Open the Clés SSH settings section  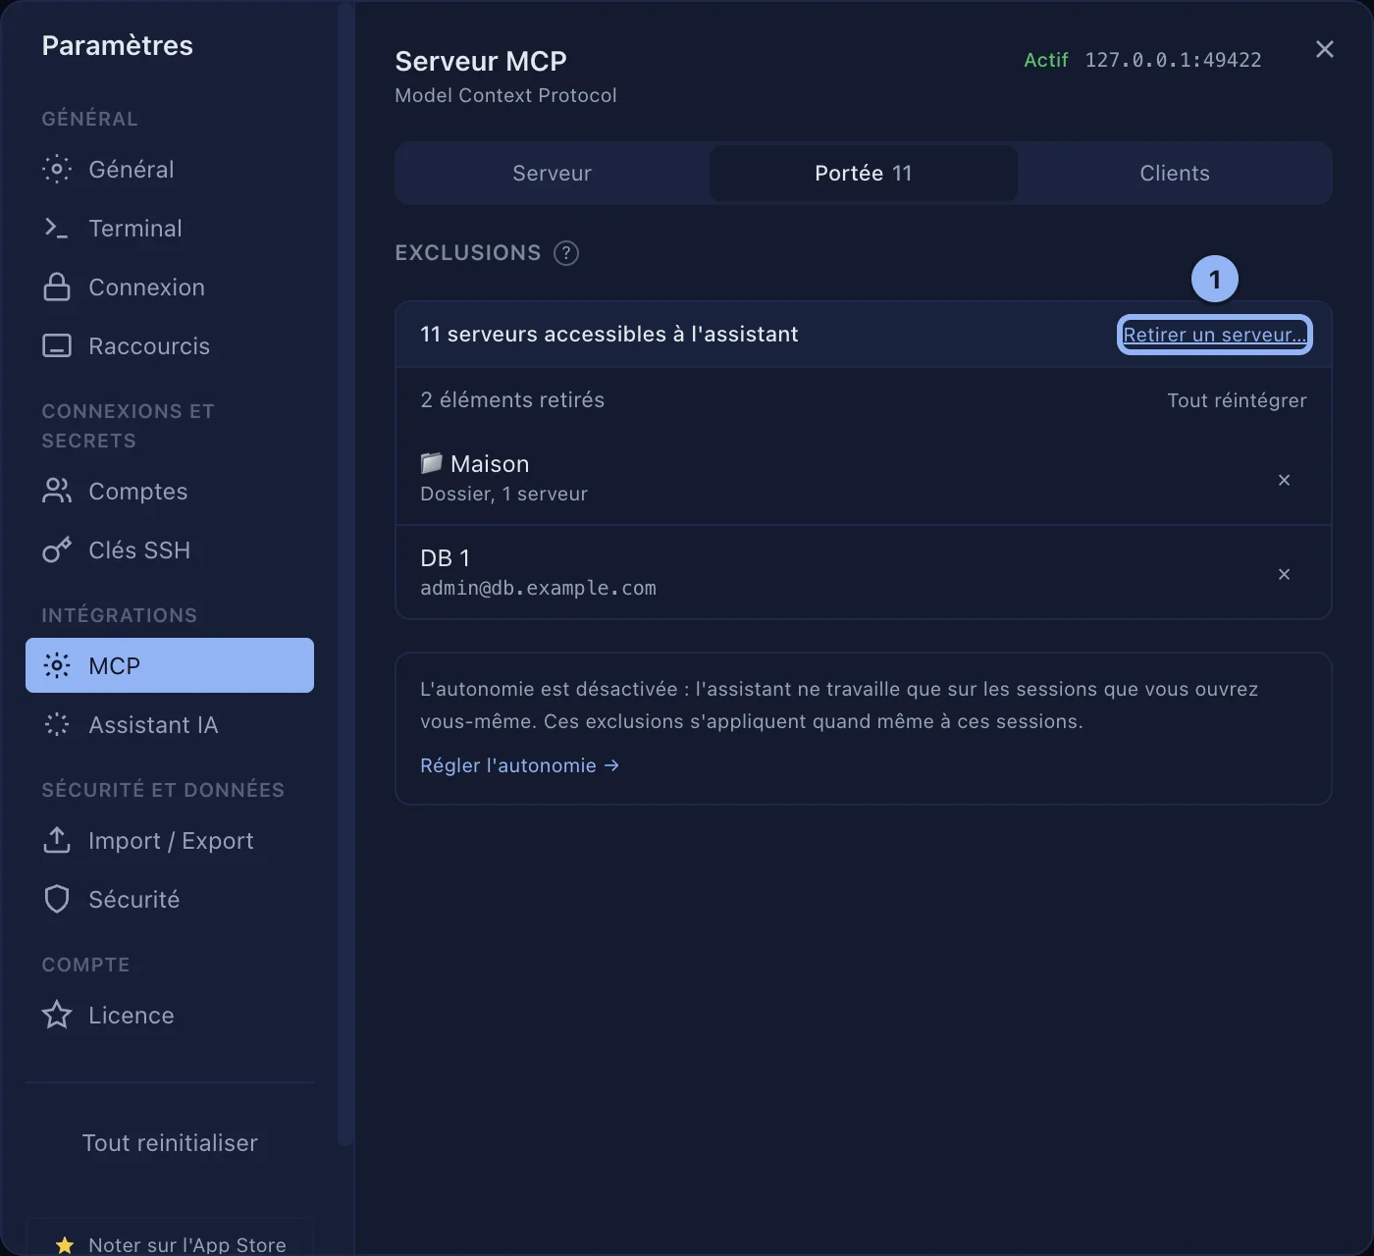170,550
